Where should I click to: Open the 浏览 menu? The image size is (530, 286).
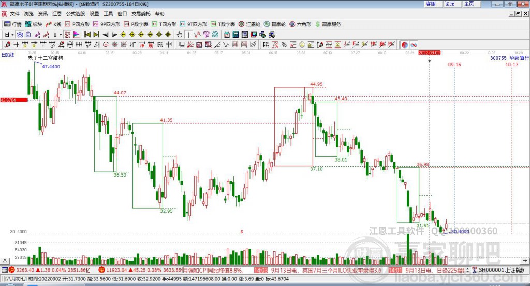[29, 14]
